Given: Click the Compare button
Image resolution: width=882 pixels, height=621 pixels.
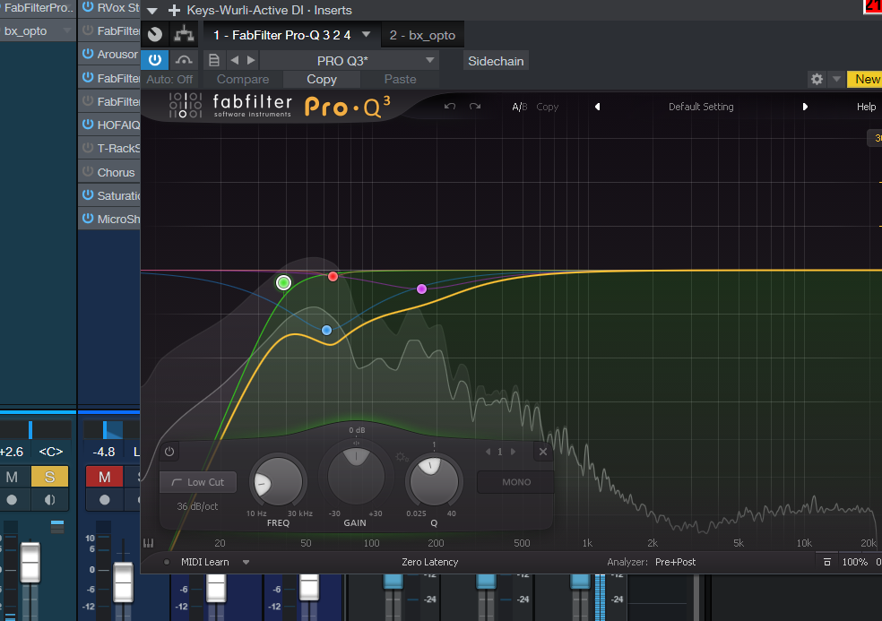Looking at the screenshot, I should 243,80.
